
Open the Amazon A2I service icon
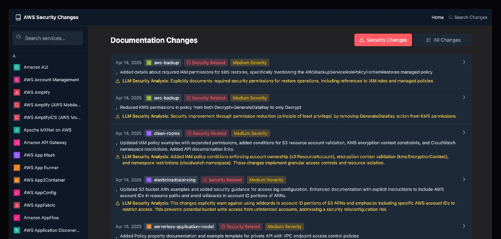(17, 67)
